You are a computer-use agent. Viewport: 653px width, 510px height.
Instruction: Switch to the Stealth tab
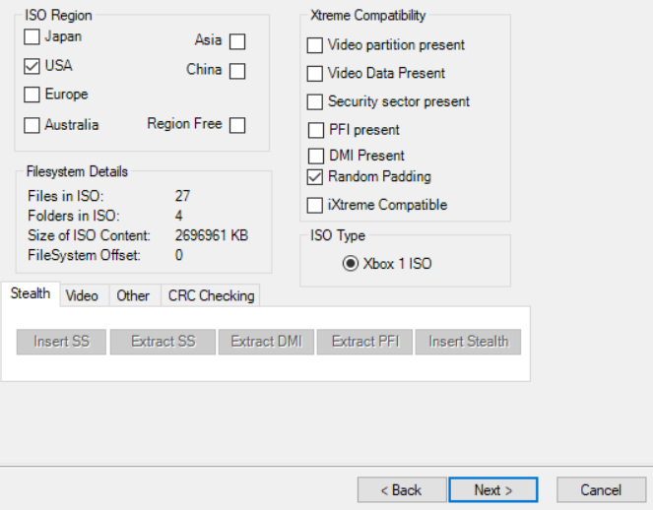pos(31,294)
